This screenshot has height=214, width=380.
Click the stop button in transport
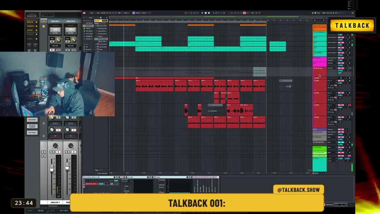(206, 13)
